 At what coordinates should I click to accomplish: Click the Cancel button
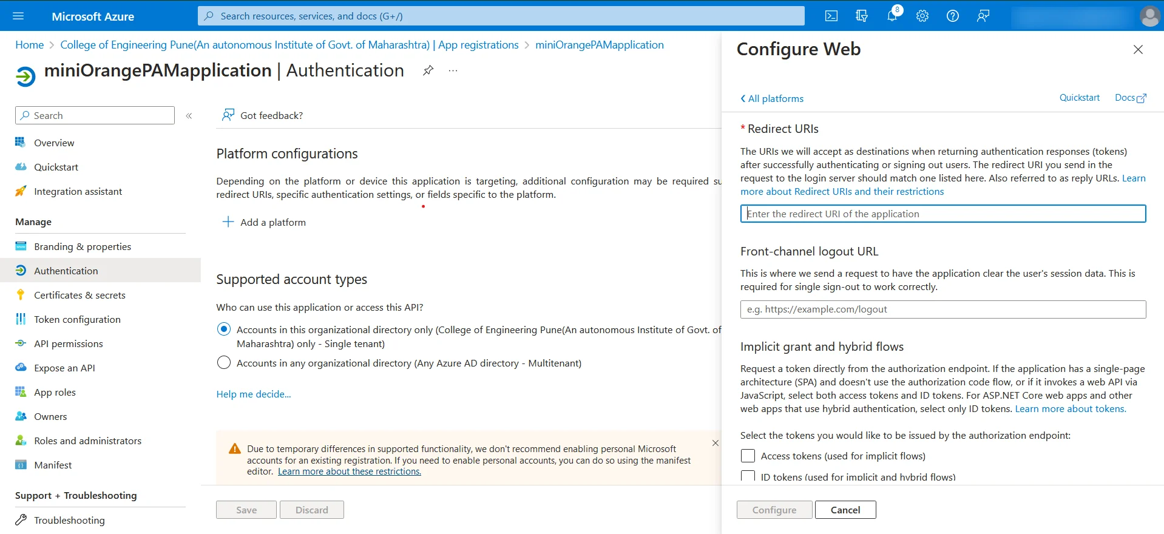(x=845, y=510)
